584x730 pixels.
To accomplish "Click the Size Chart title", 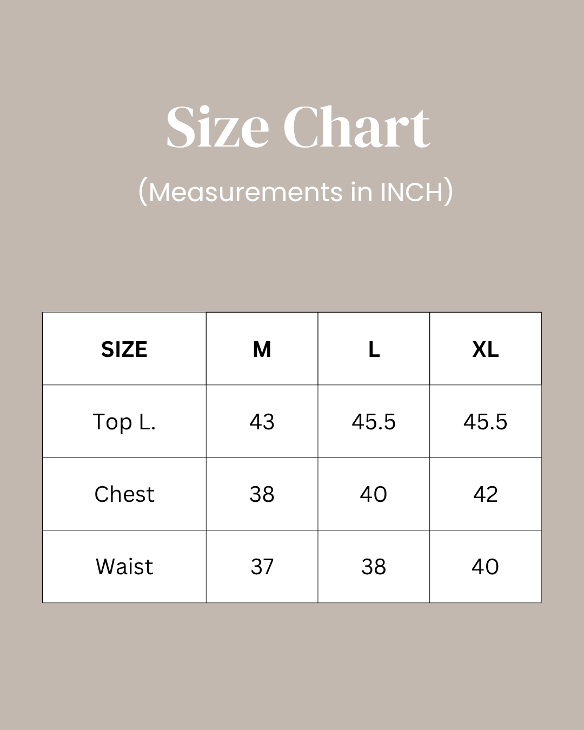I will [x=298, y=128].
